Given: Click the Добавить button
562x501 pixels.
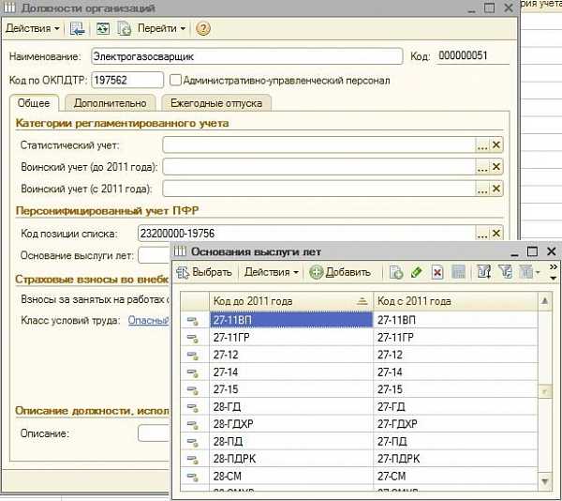Looking at the screenshot, I should 341,272.
